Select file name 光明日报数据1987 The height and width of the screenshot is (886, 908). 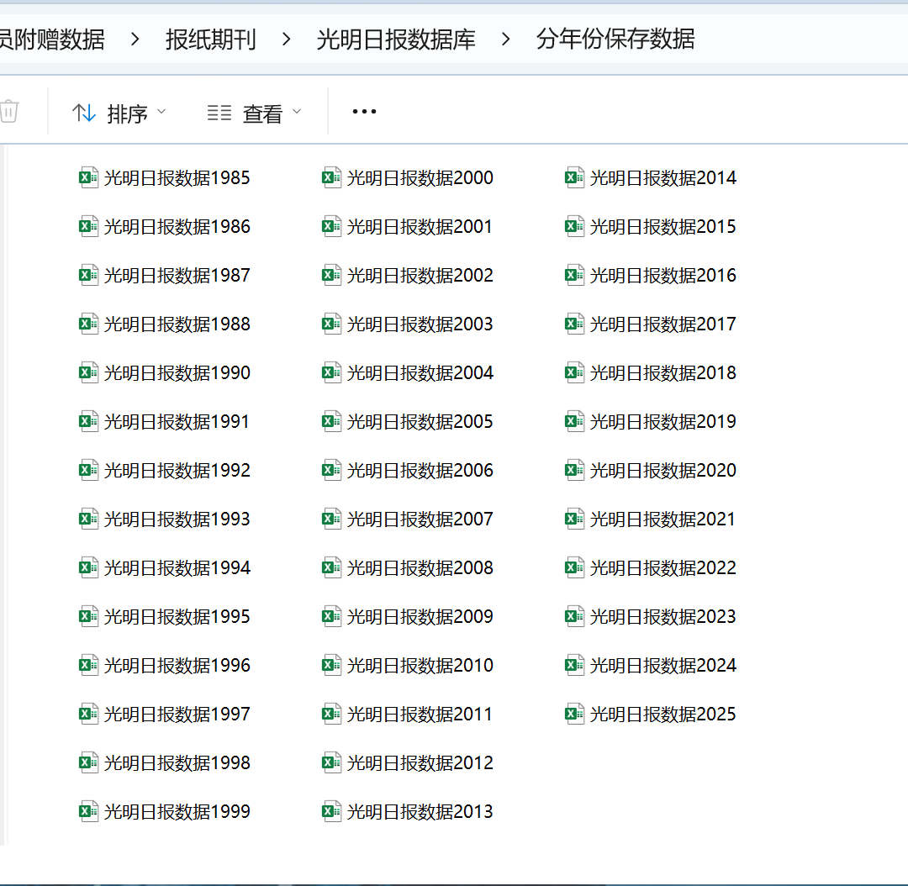coord(177,275)
